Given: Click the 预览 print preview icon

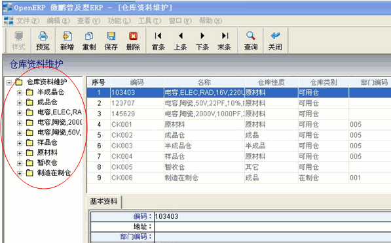Looking at the screenshot, I should [x=43, y=36].
